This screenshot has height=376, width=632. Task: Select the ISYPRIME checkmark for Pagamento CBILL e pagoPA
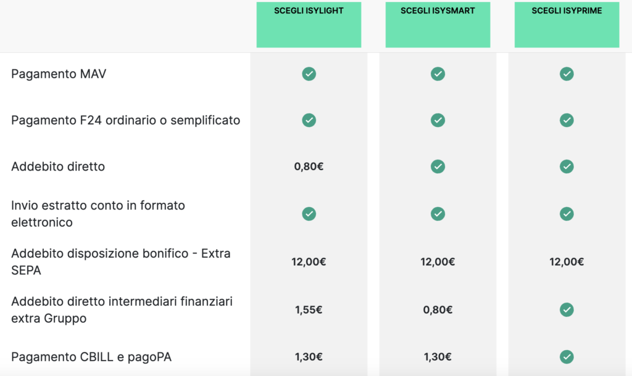point(567,356)
